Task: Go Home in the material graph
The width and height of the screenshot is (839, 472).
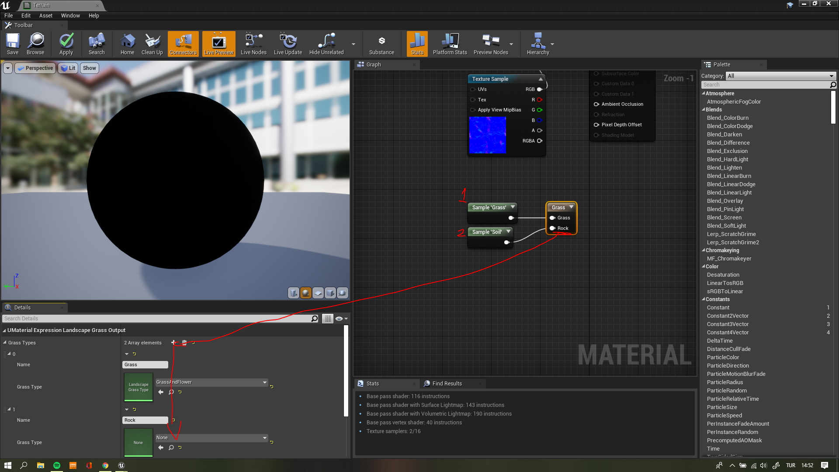Action: pyautogui.click(x=127, y=44)
